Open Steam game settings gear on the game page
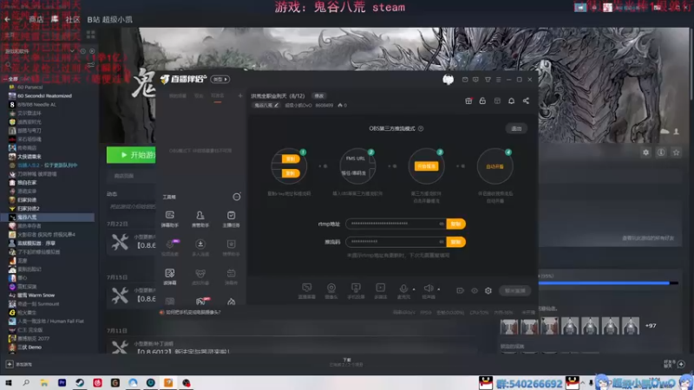 tap(645, 153)
